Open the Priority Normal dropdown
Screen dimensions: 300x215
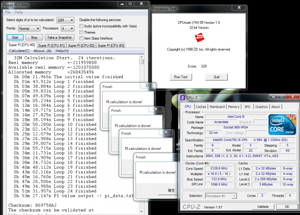pos(29,29)
